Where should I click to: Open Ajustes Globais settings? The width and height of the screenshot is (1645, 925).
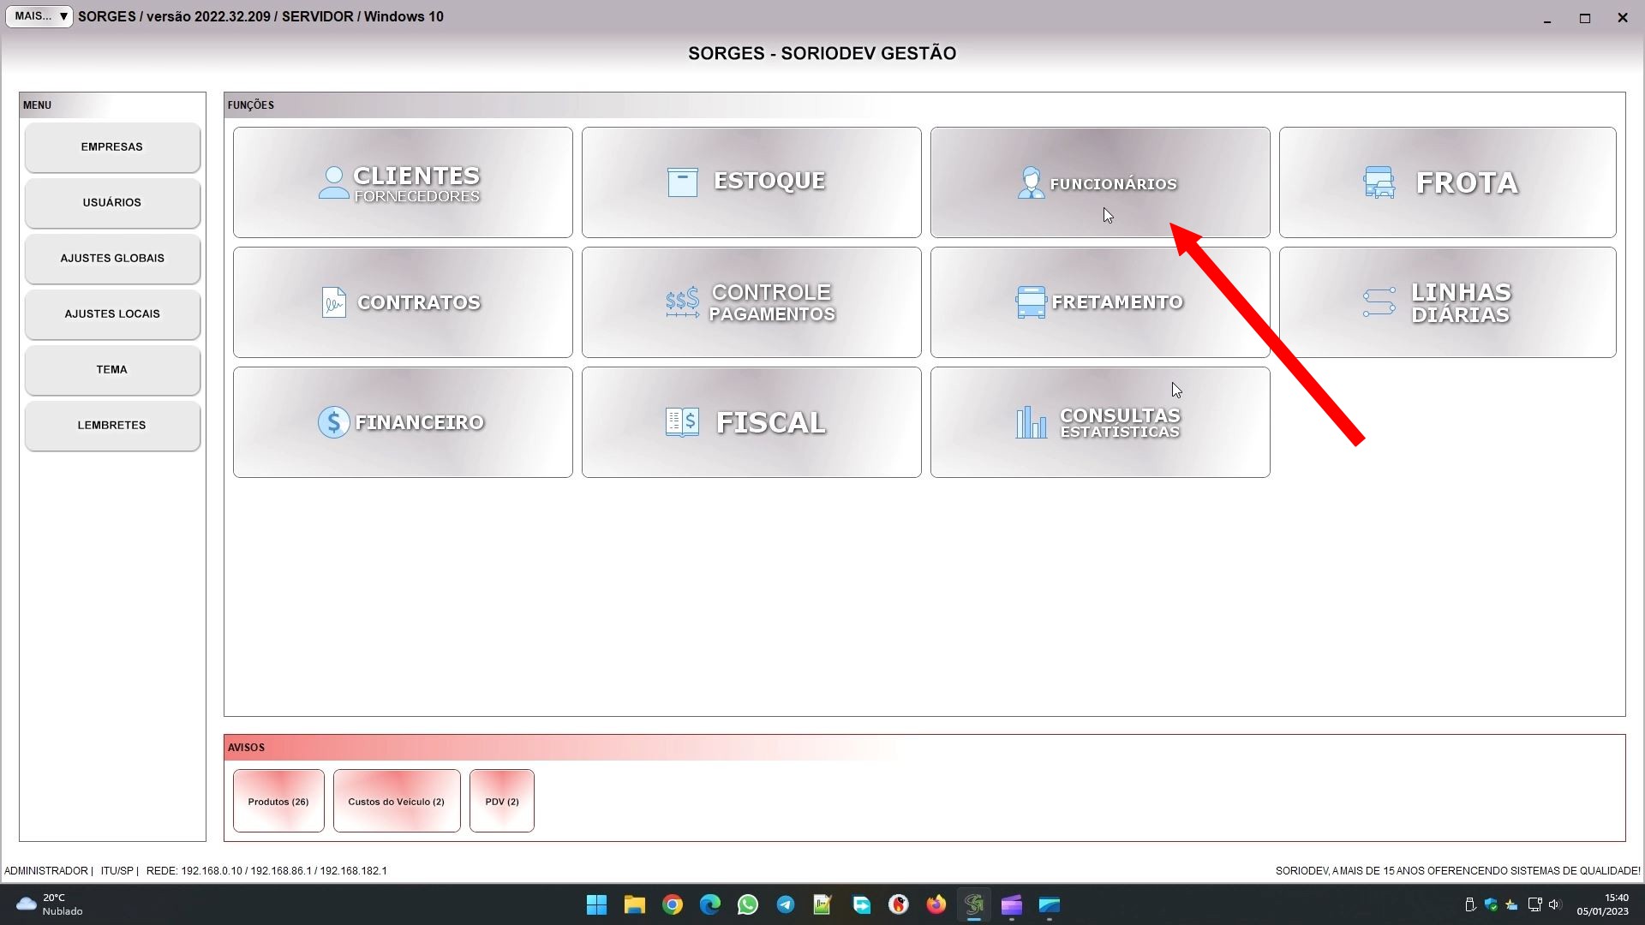pyautogui.click(x=112, y=259)
